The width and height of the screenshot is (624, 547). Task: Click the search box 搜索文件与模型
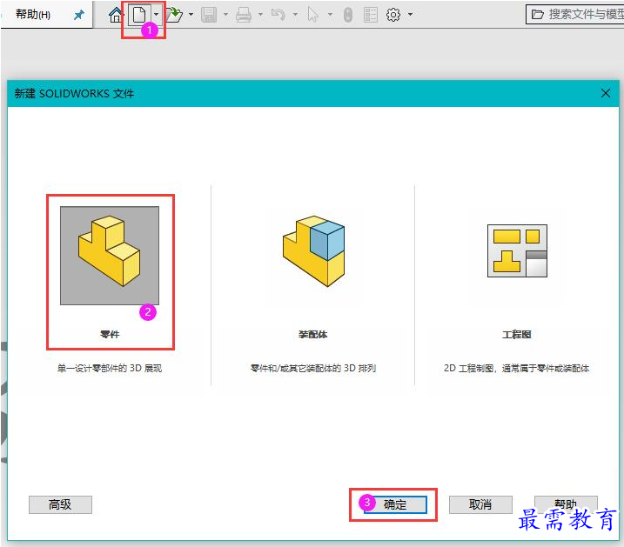tap(575, 15)
